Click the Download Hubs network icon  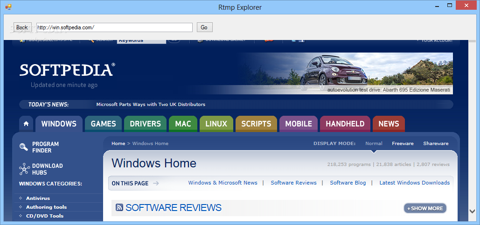coord(24,169)
